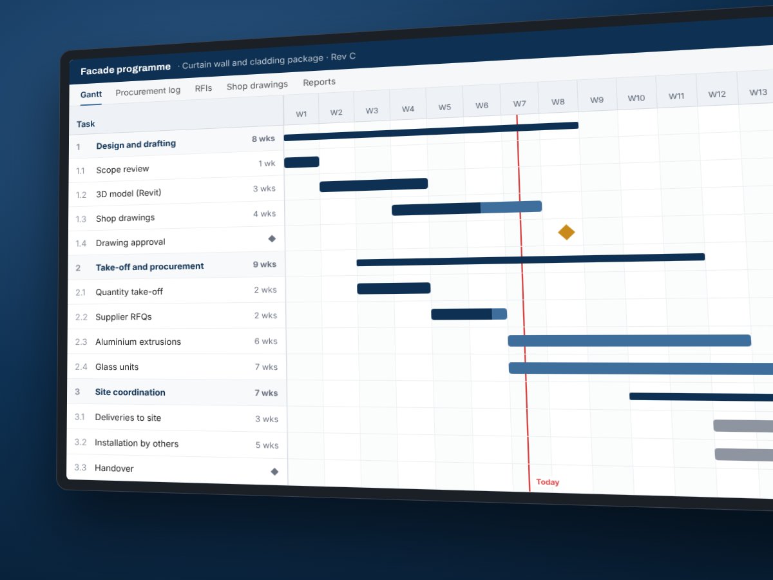The width and height of the screenshot is (773, 580).
Task: Select the Design and drafting summary bar
Action: click(431, 131)
